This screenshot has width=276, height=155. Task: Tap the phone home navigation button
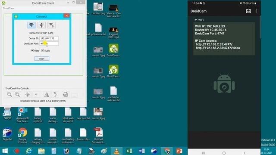224,153
